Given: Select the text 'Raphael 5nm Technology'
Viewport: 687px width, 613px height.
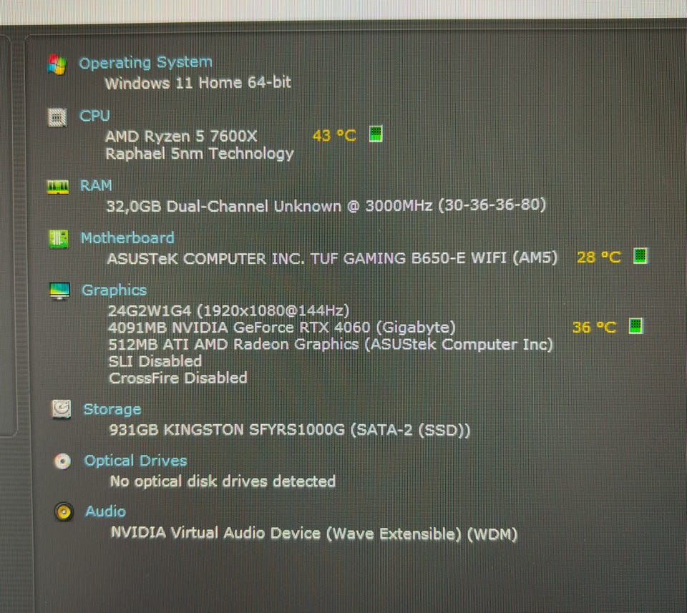Looking at the screenshot, I should tap(200, 154).
